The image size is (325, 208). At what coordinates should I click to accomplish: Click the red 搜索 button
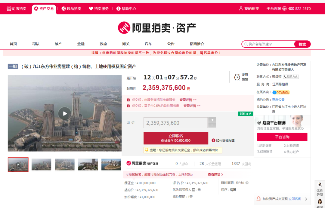pyautogui.click(x=302, y=44)
